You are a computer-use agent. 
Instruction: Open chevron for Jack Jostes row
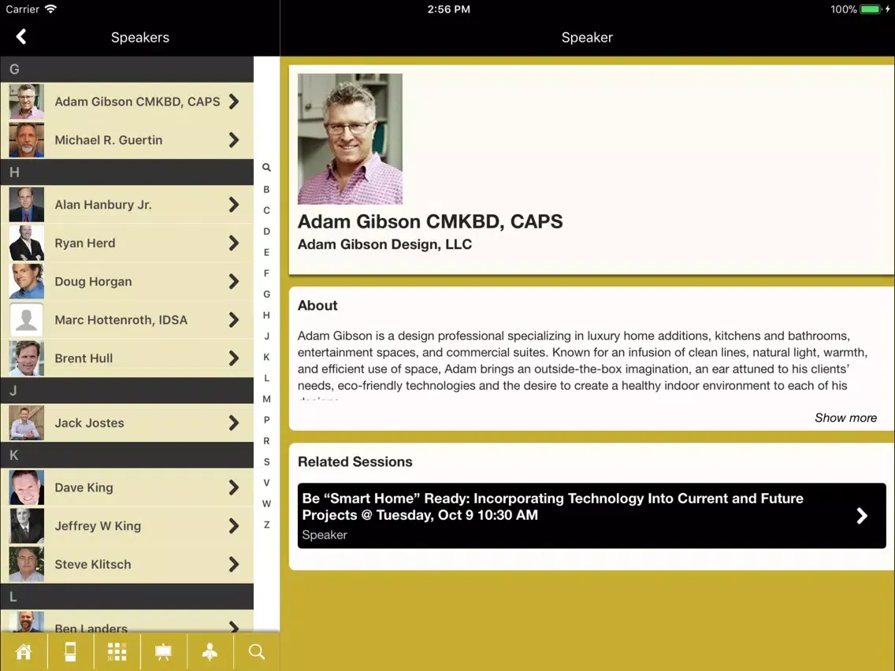coord(234,423)
